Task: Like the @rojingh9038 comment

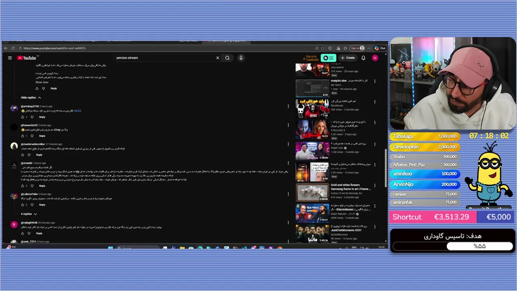Action: click(23, 233)
